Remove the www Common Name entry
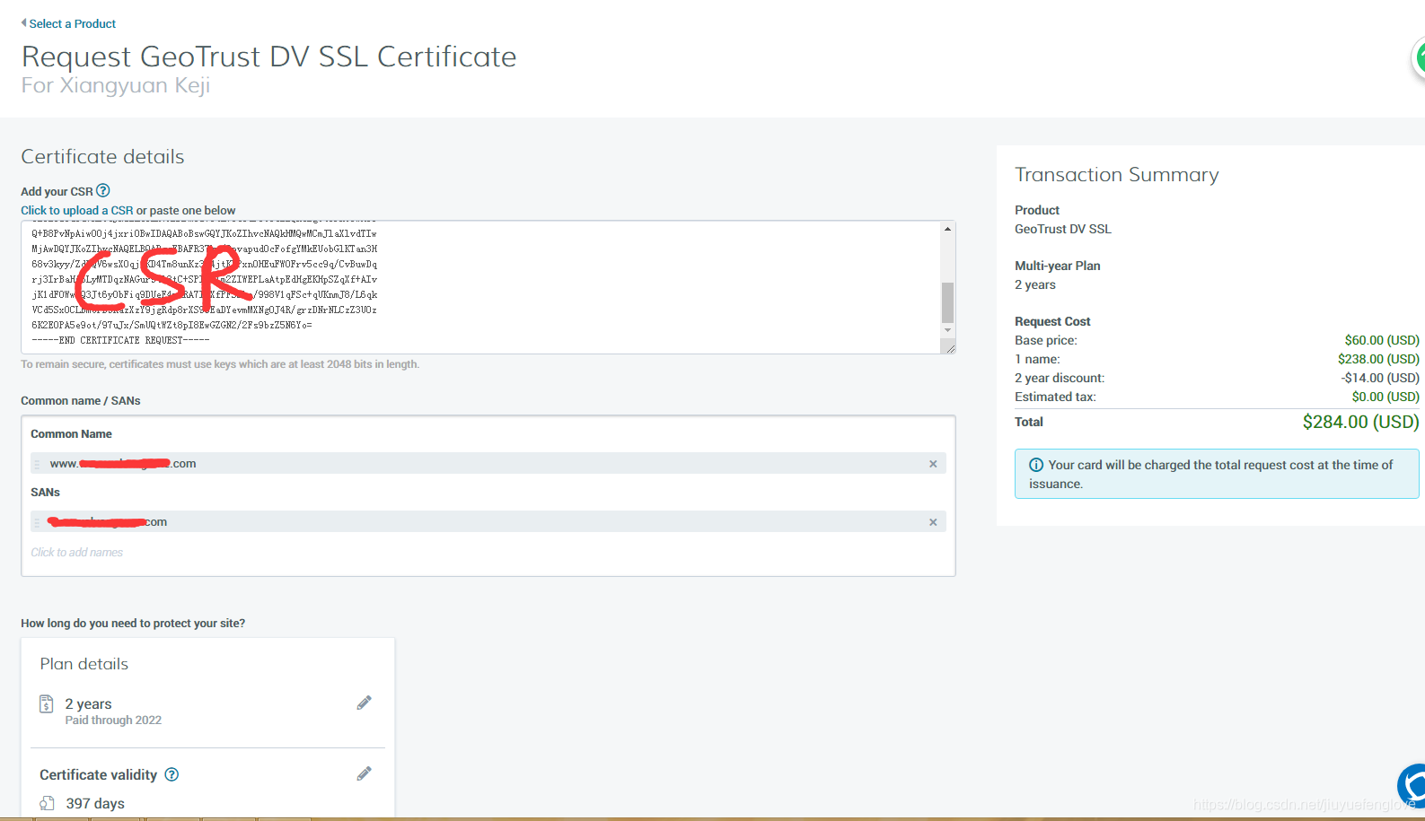 click(933, 464)
